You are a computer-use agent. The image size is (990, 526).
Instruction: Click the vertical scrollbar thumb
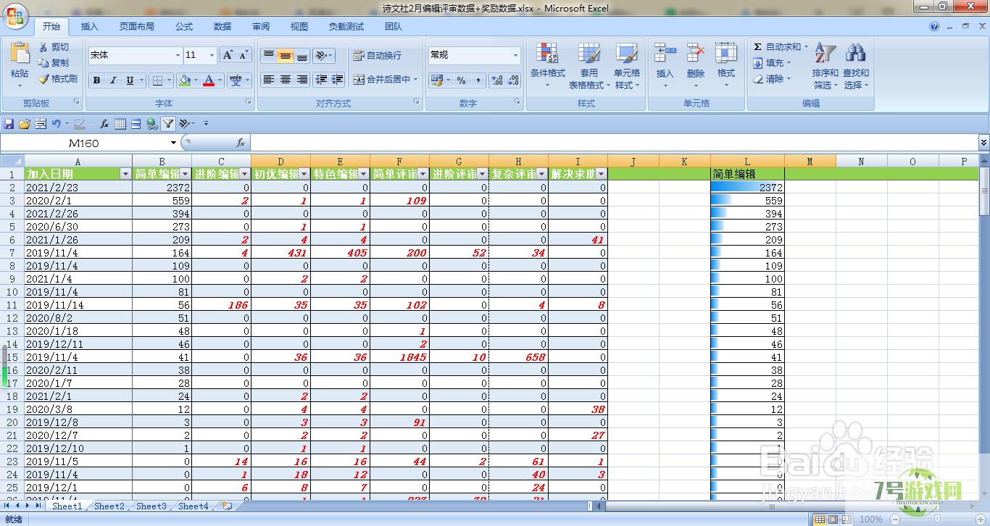pyautogui.click(x=983, y=191)
